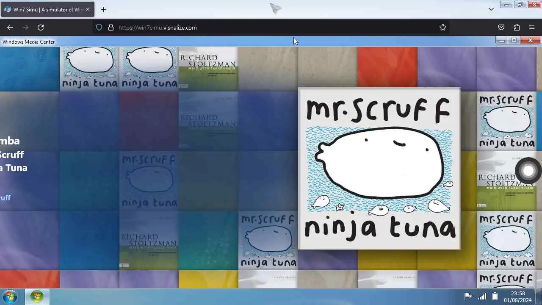Click the Media Center taskbar button
The height and width of the screenshot is (305, 542).
click(x=37, y=297)
